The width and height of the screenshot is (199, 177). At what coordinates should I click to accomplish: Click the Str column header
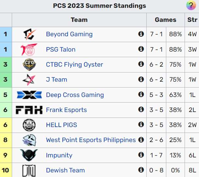(192, 20)
